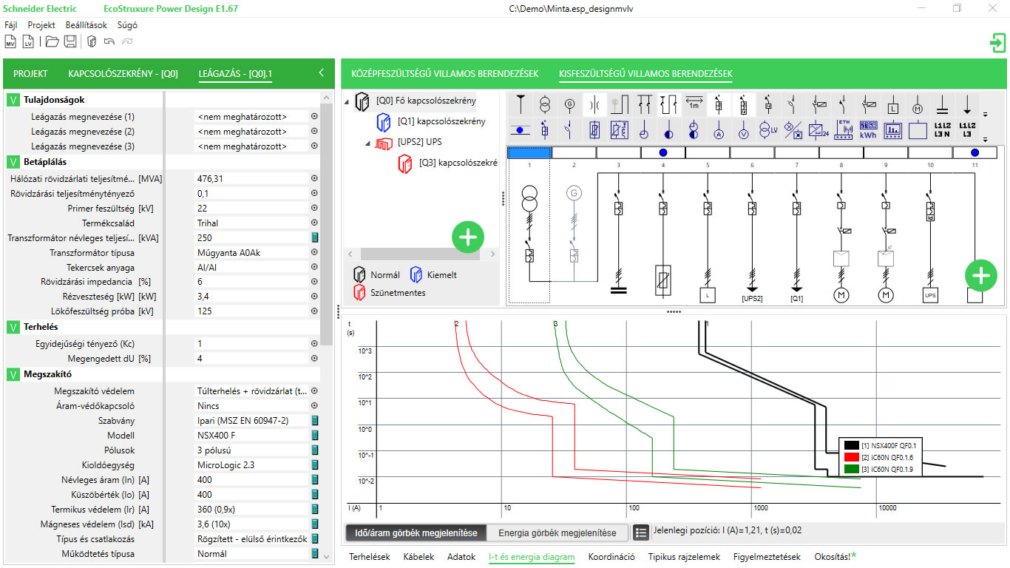Collapse the Tulajdonságok section
The height and width of the screenshot is (568, 1010).
pyautogui.click(x=13, y=100)
